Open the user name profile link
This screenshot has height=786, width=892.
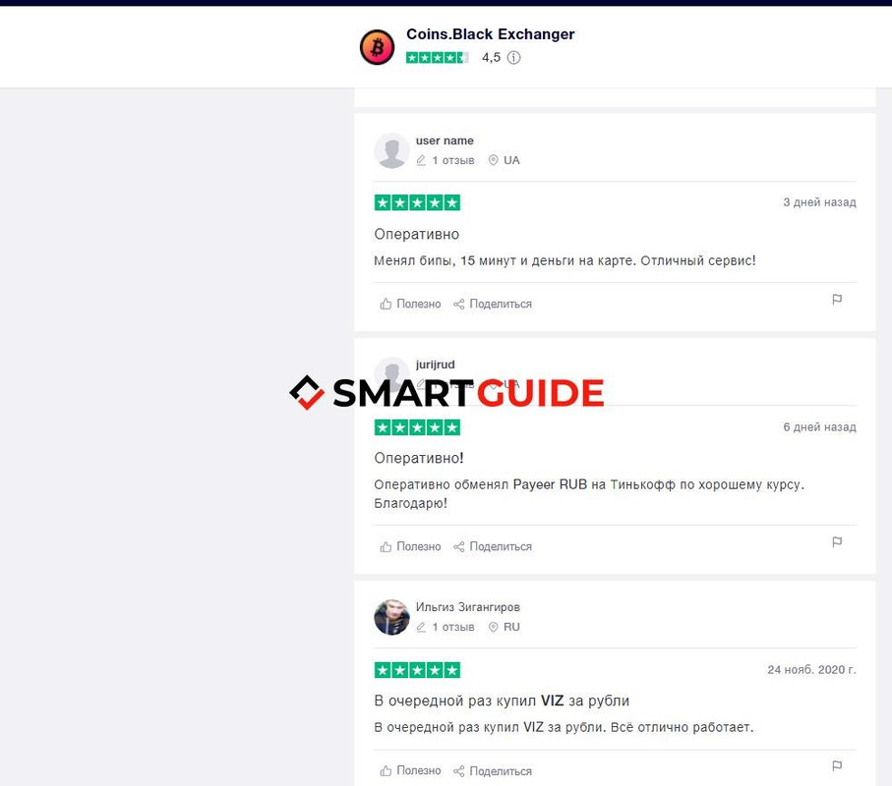coord(445,140)
